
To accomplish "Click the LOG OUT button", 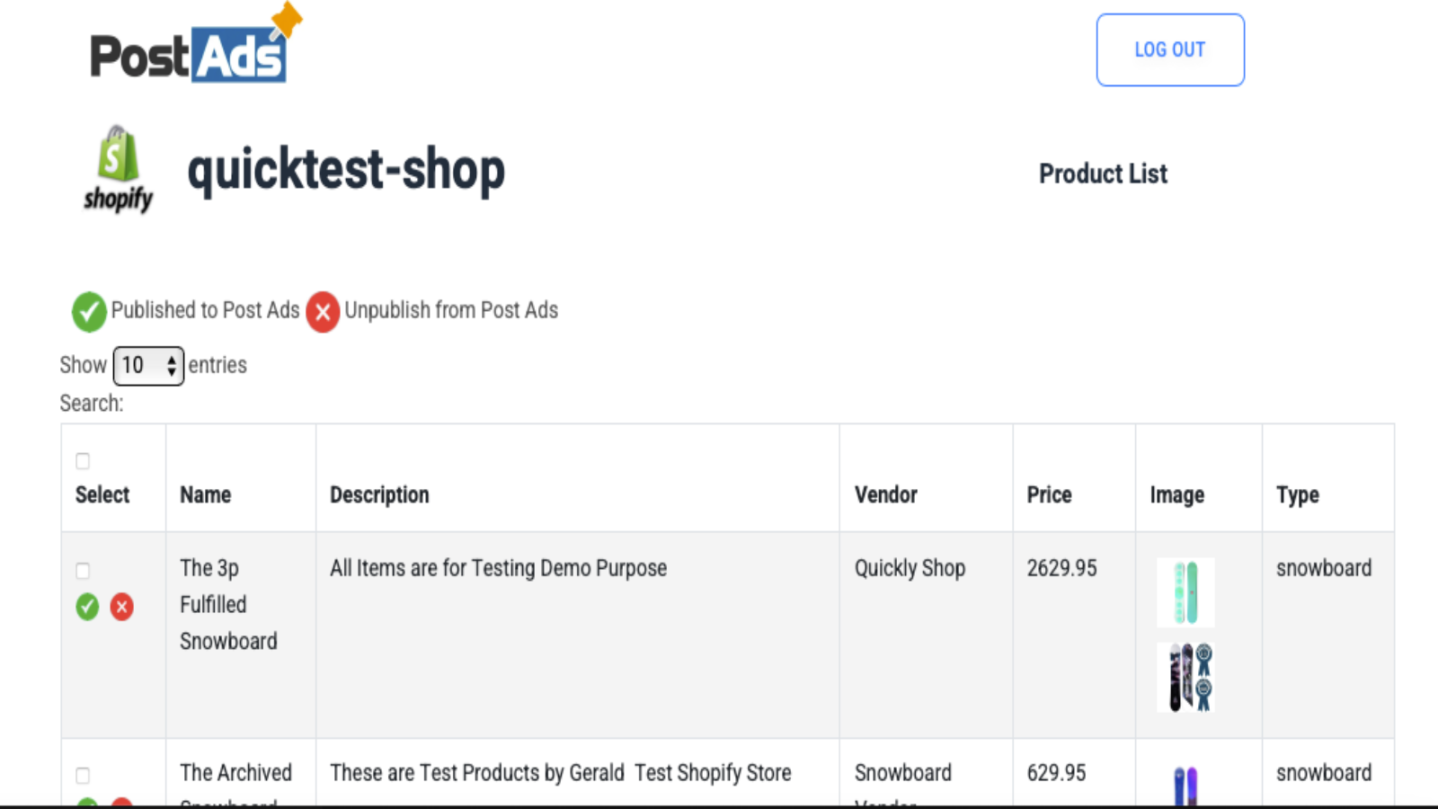I will coord(1170,50).
